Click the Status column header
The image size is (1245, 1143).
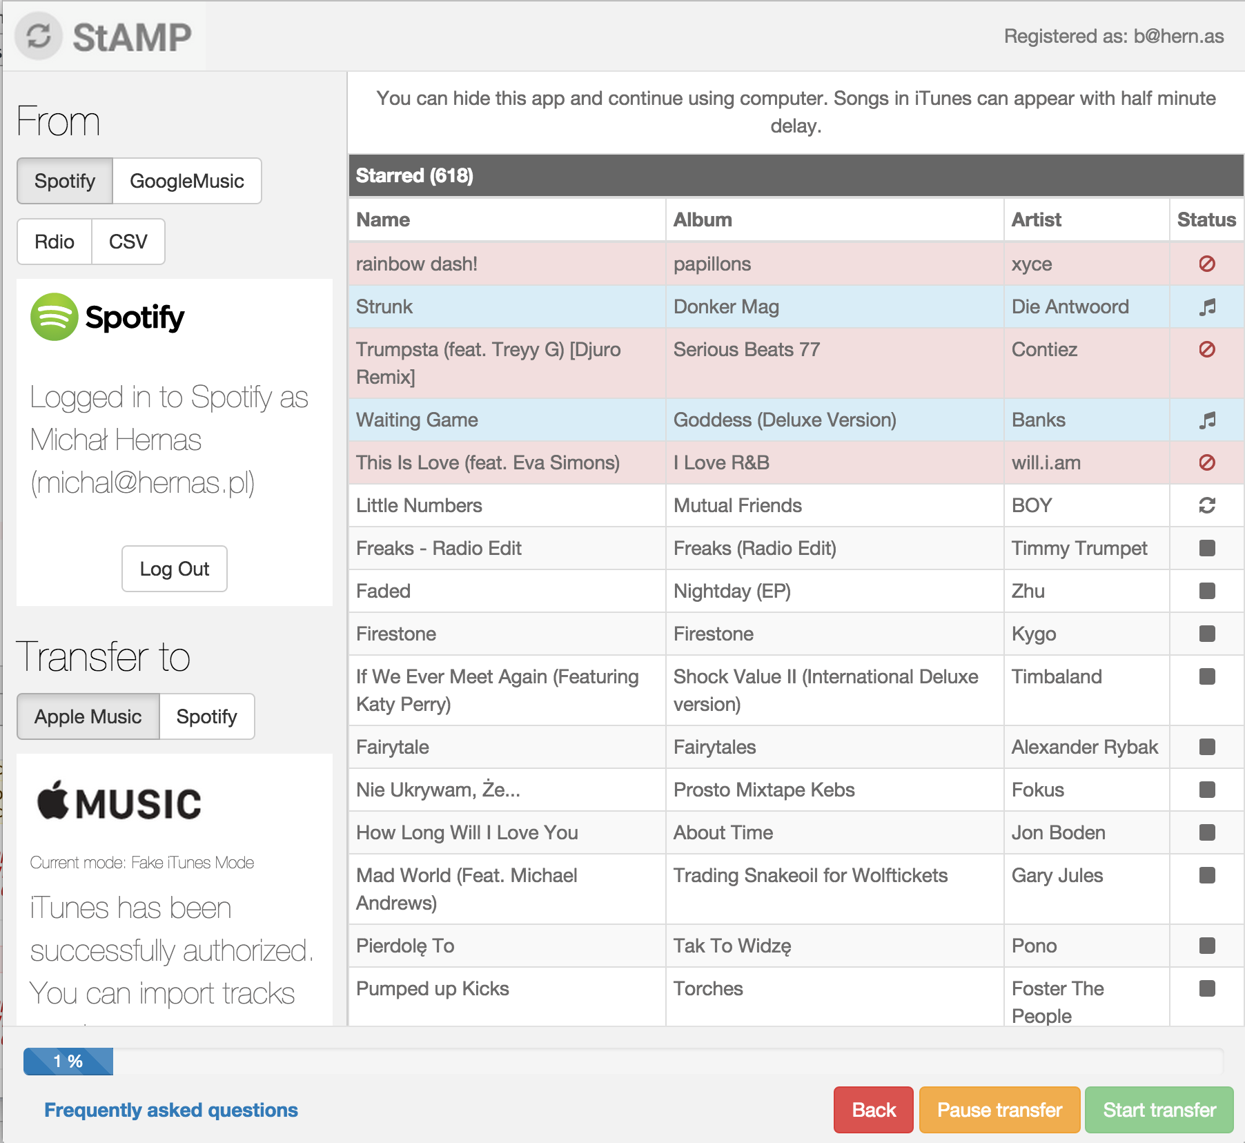[x=1207, y=219]
